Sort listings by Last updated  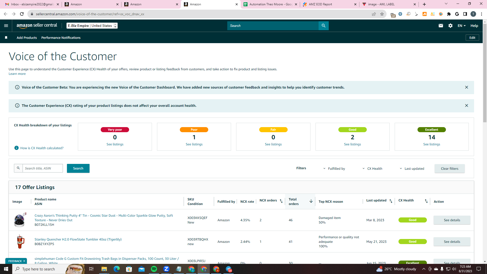pos(391,201)
